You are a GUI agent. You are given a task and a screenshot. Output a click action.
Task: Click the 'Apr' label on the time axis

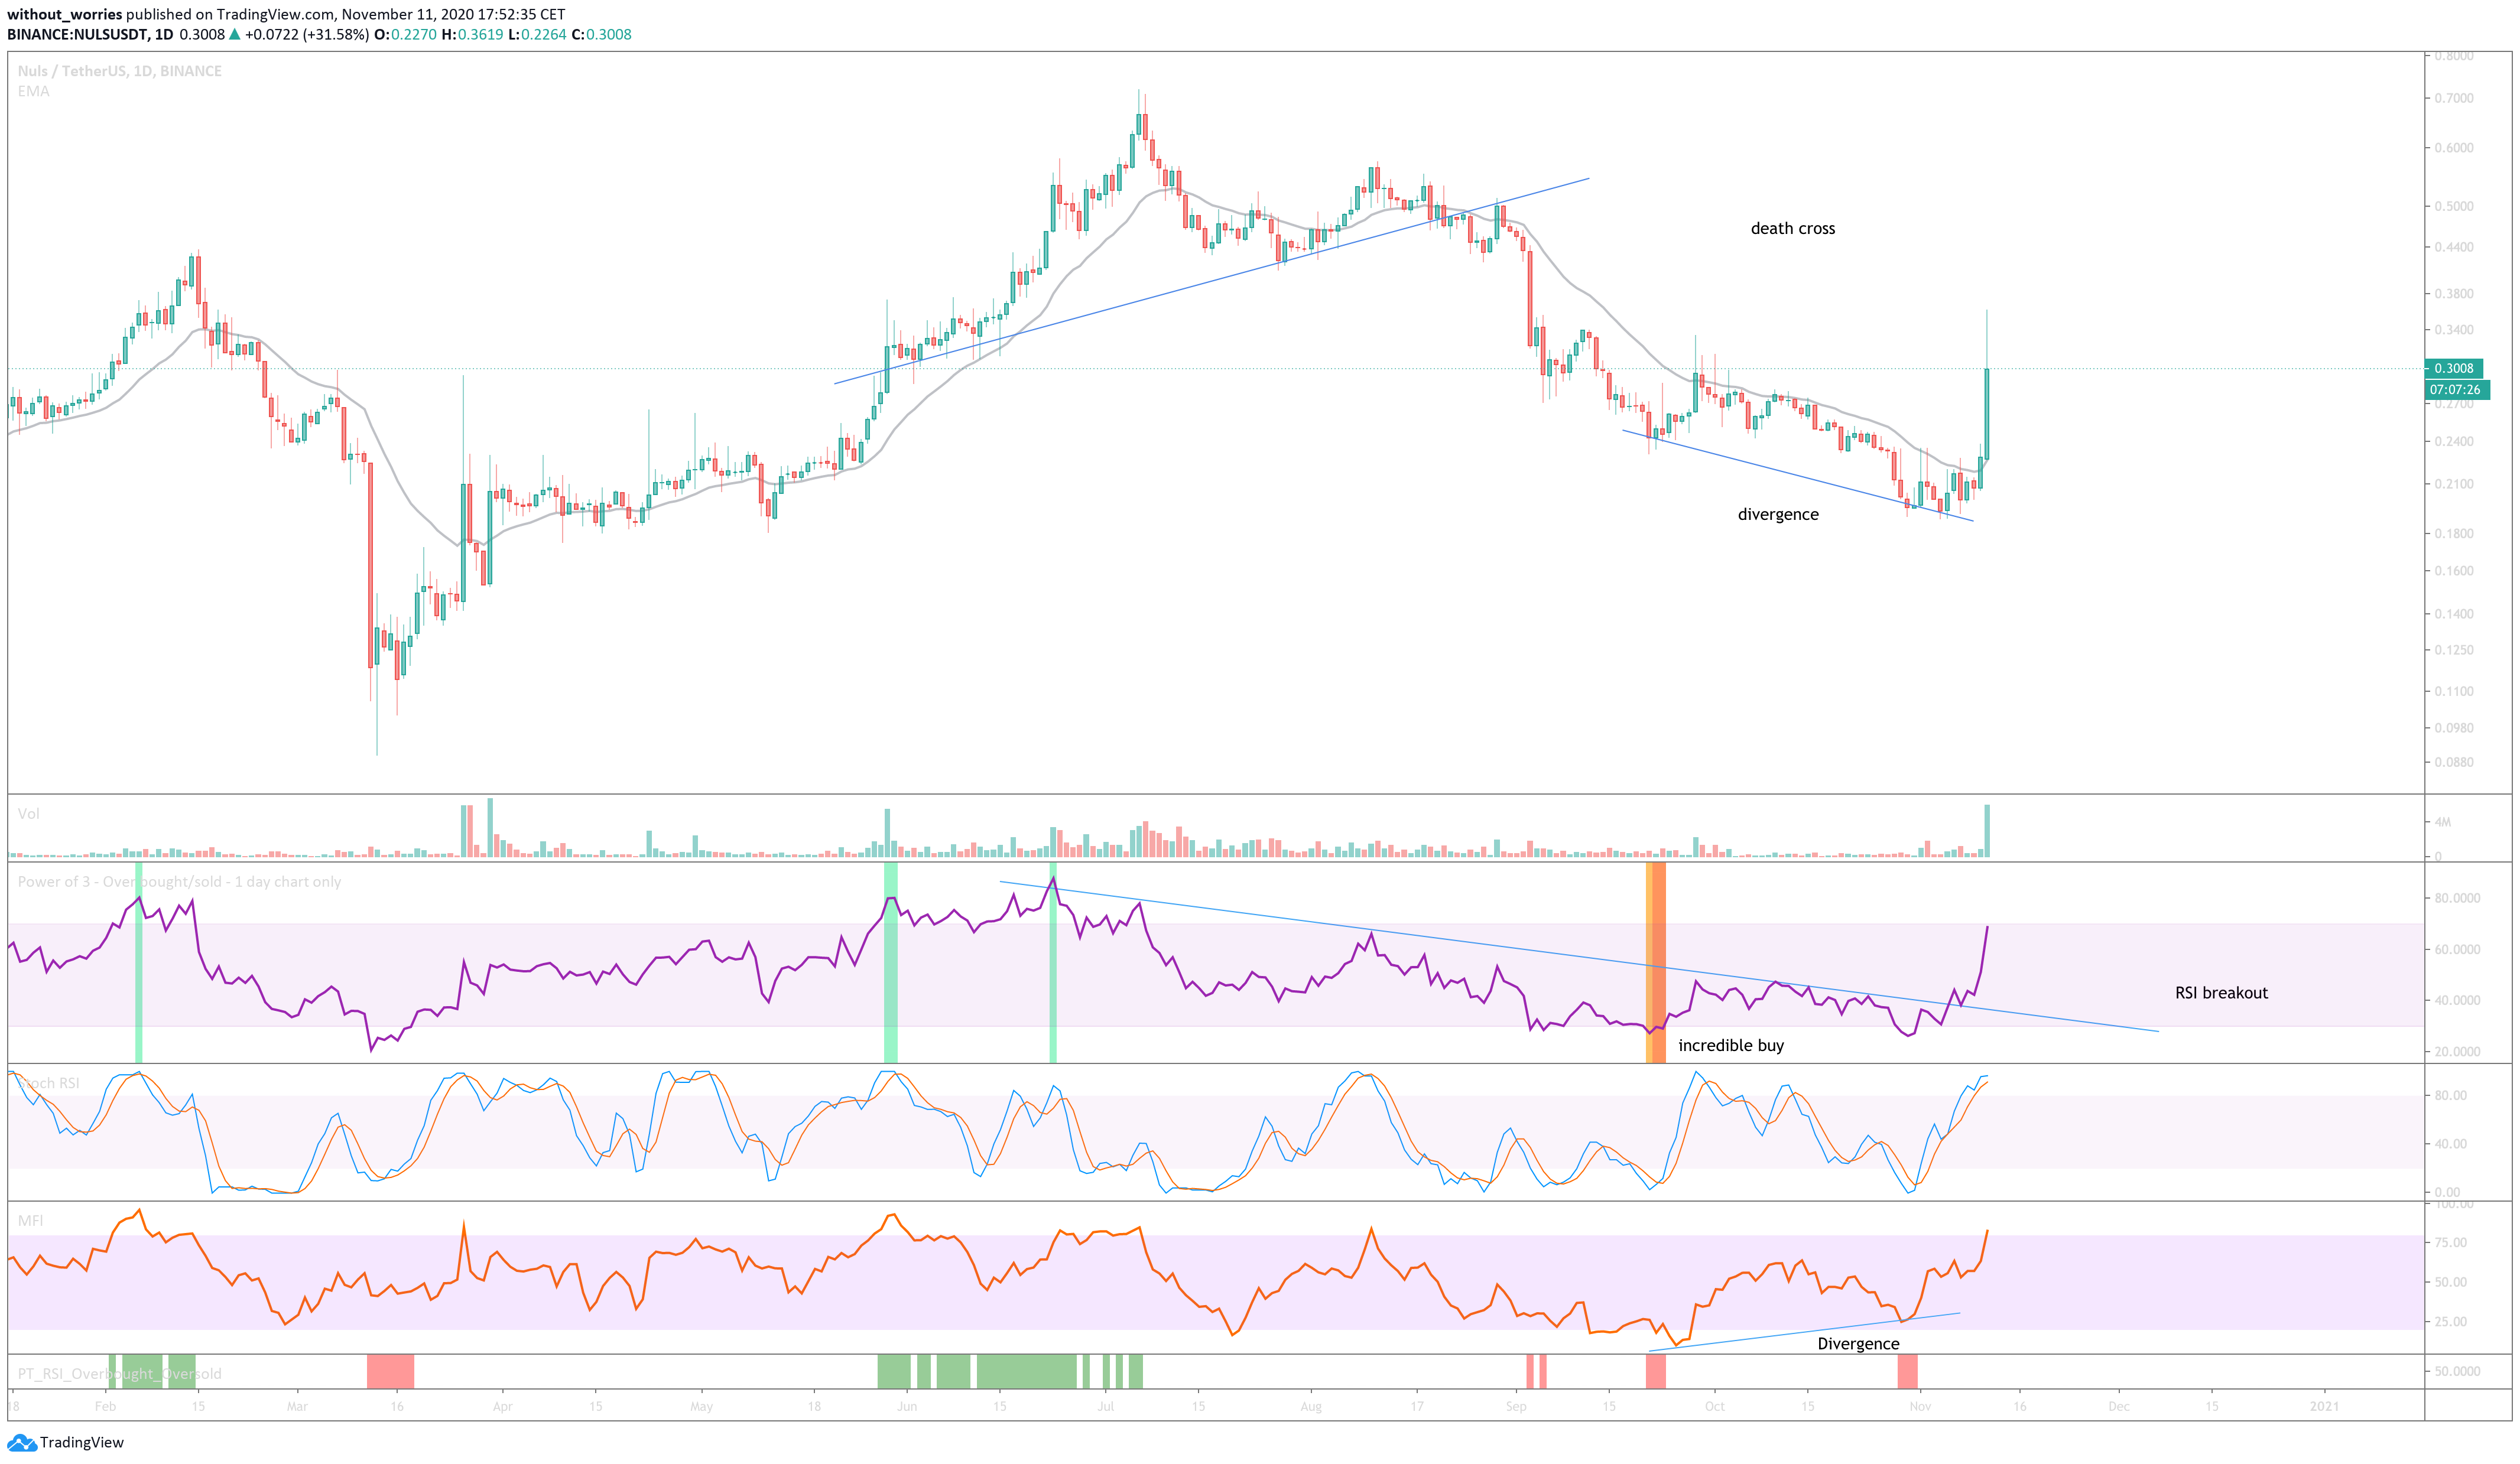click(x=502, y=1406)
